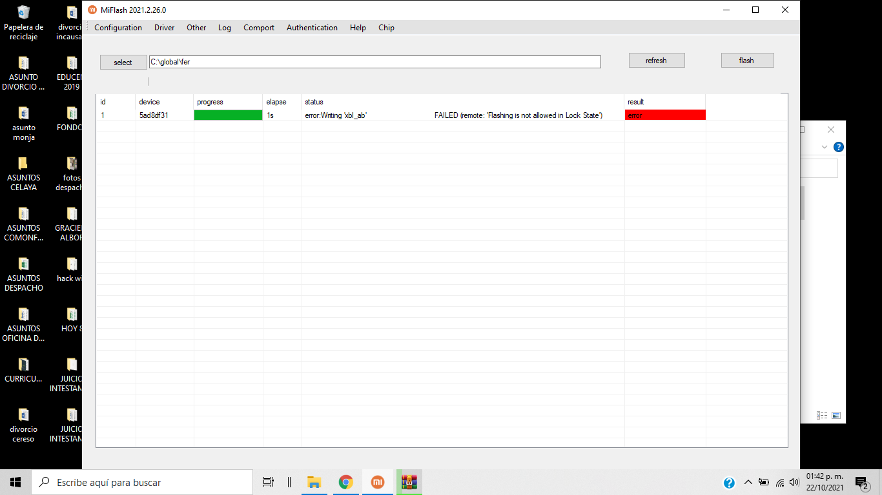Select the ASUNTOS DESPACHO spreadsheet icon

(24, 274)
